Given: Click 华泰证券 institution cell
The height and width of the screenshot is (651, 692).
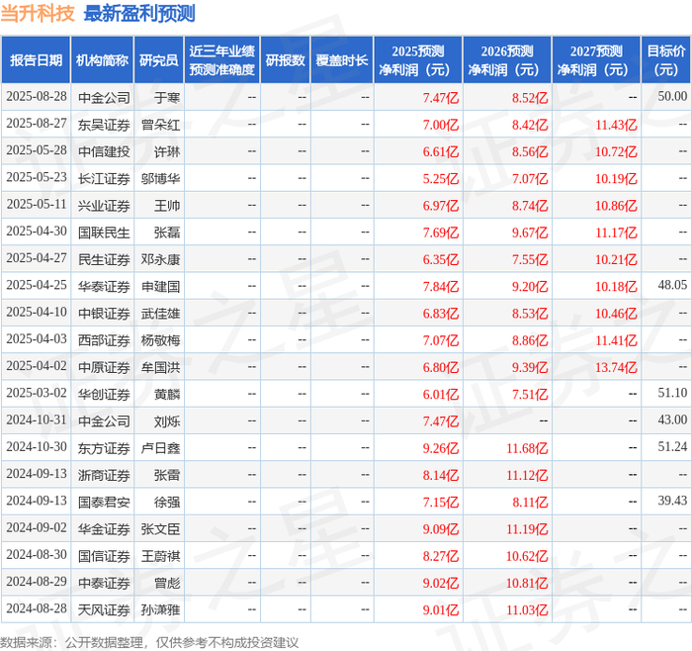Looking at the screenshot, I should coord(104,287).
